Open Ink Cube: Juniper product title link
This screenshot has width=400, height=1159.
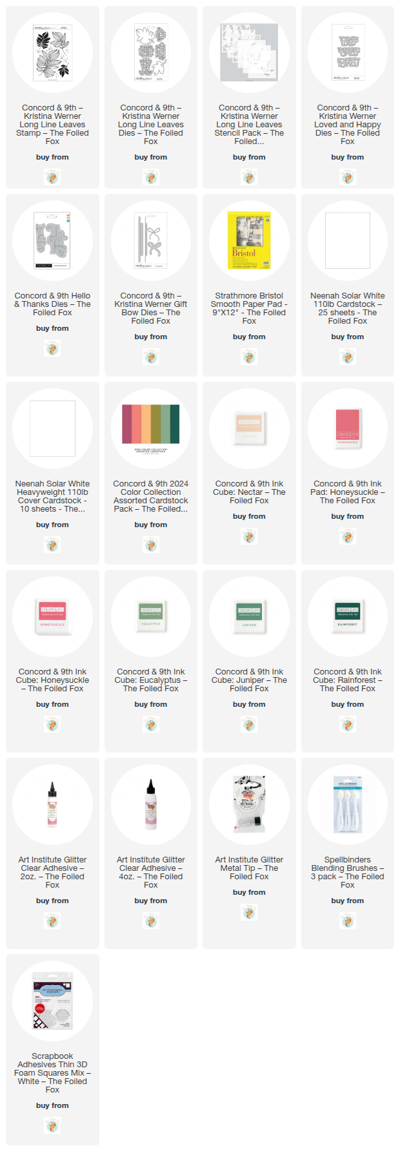tap(249, 680)
